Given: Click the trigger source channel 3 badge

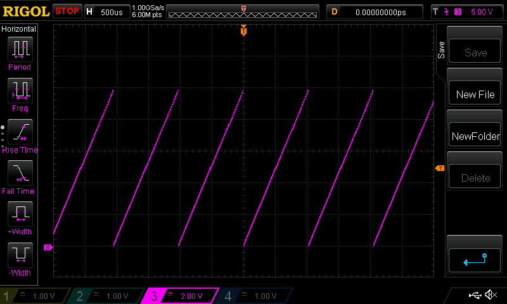Looking at the screenshot, I should 458,12.
